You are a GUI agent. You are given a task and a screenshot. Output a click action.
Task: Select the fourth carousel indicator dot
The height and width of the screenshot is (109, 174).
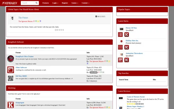(61, 30)
